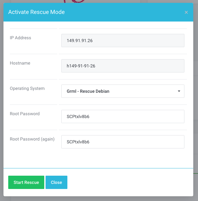Click the IP Address label
198x201 pixels.
click(20, 38)
